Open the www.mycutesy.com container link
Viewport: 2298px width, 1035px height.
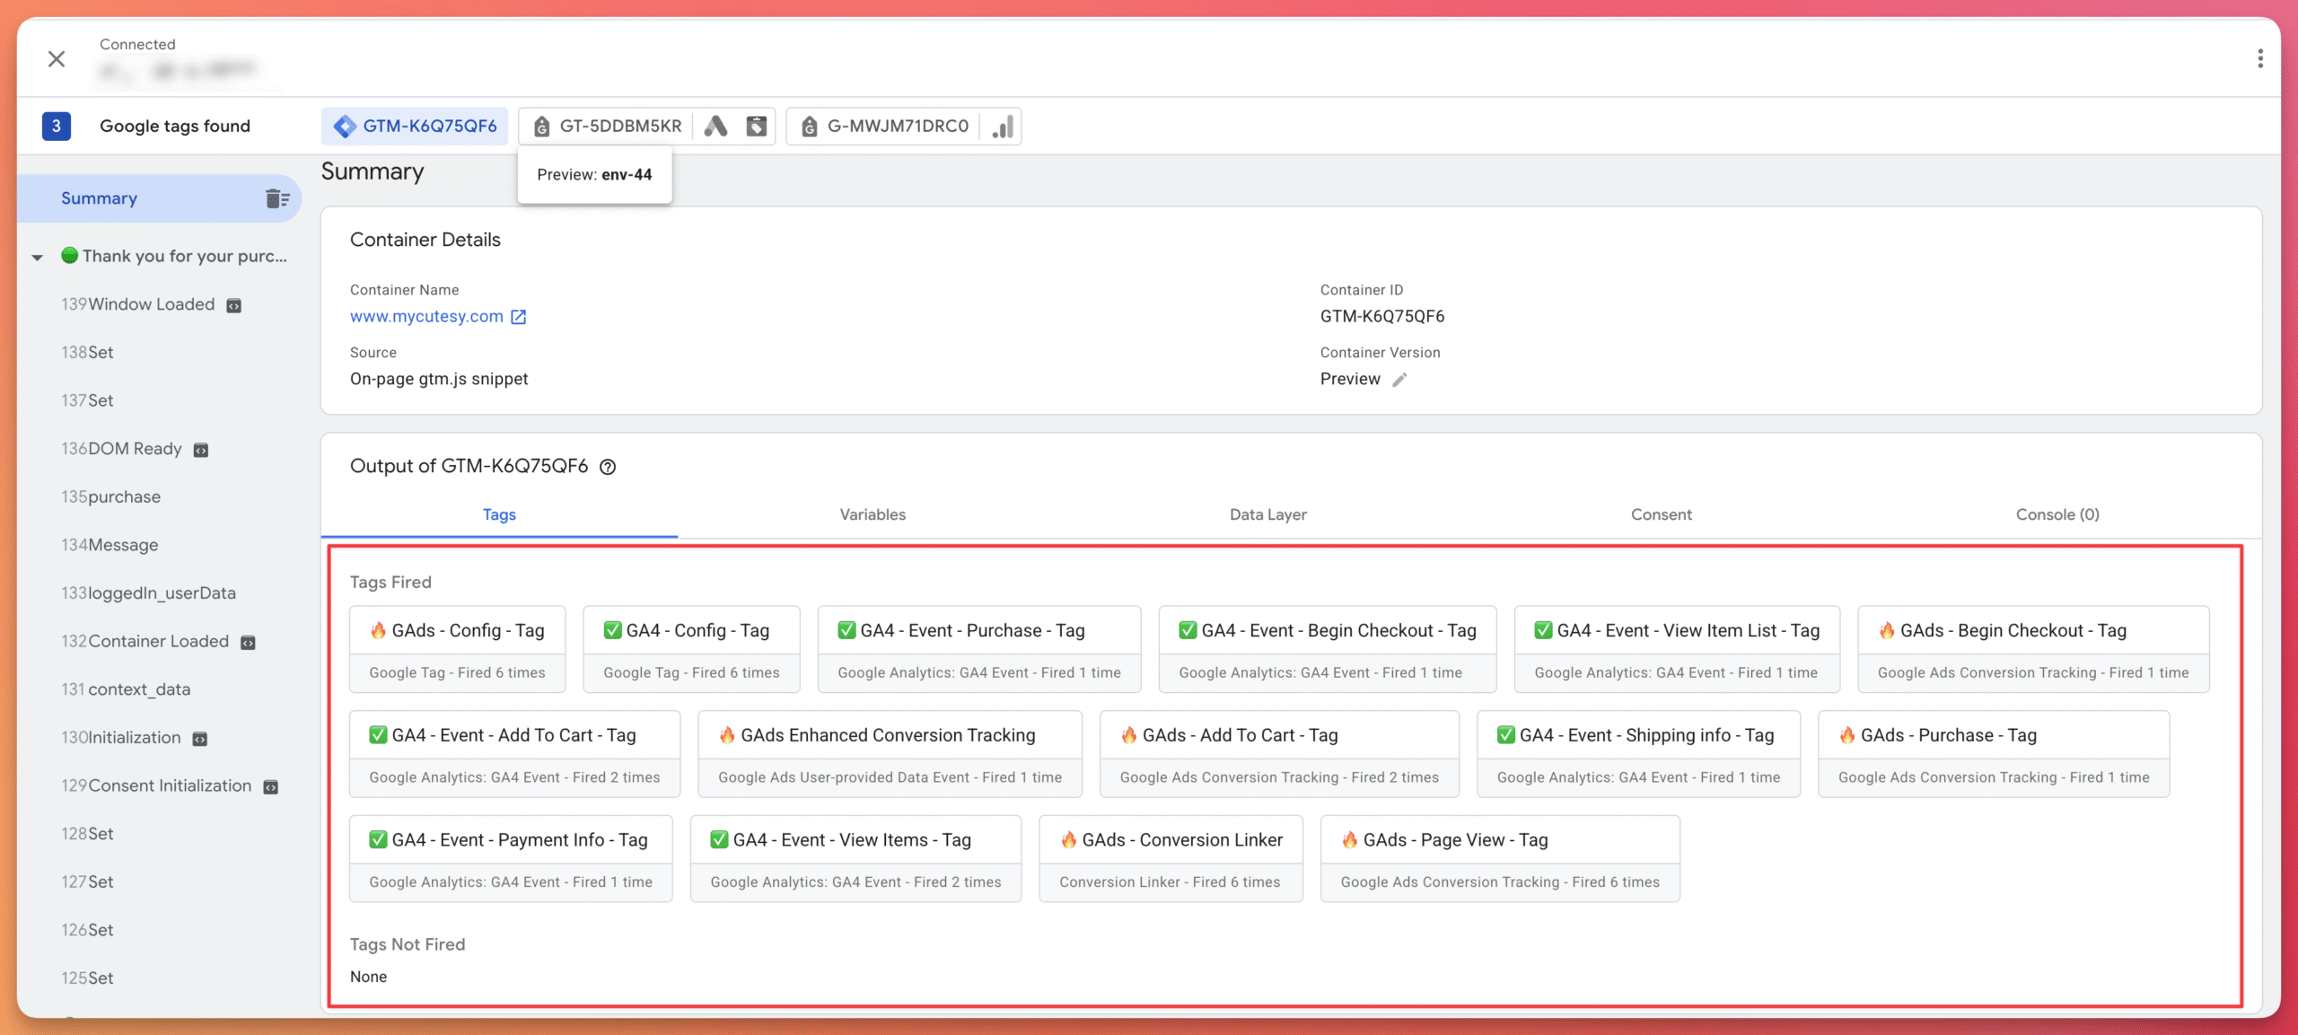(426, 316)
